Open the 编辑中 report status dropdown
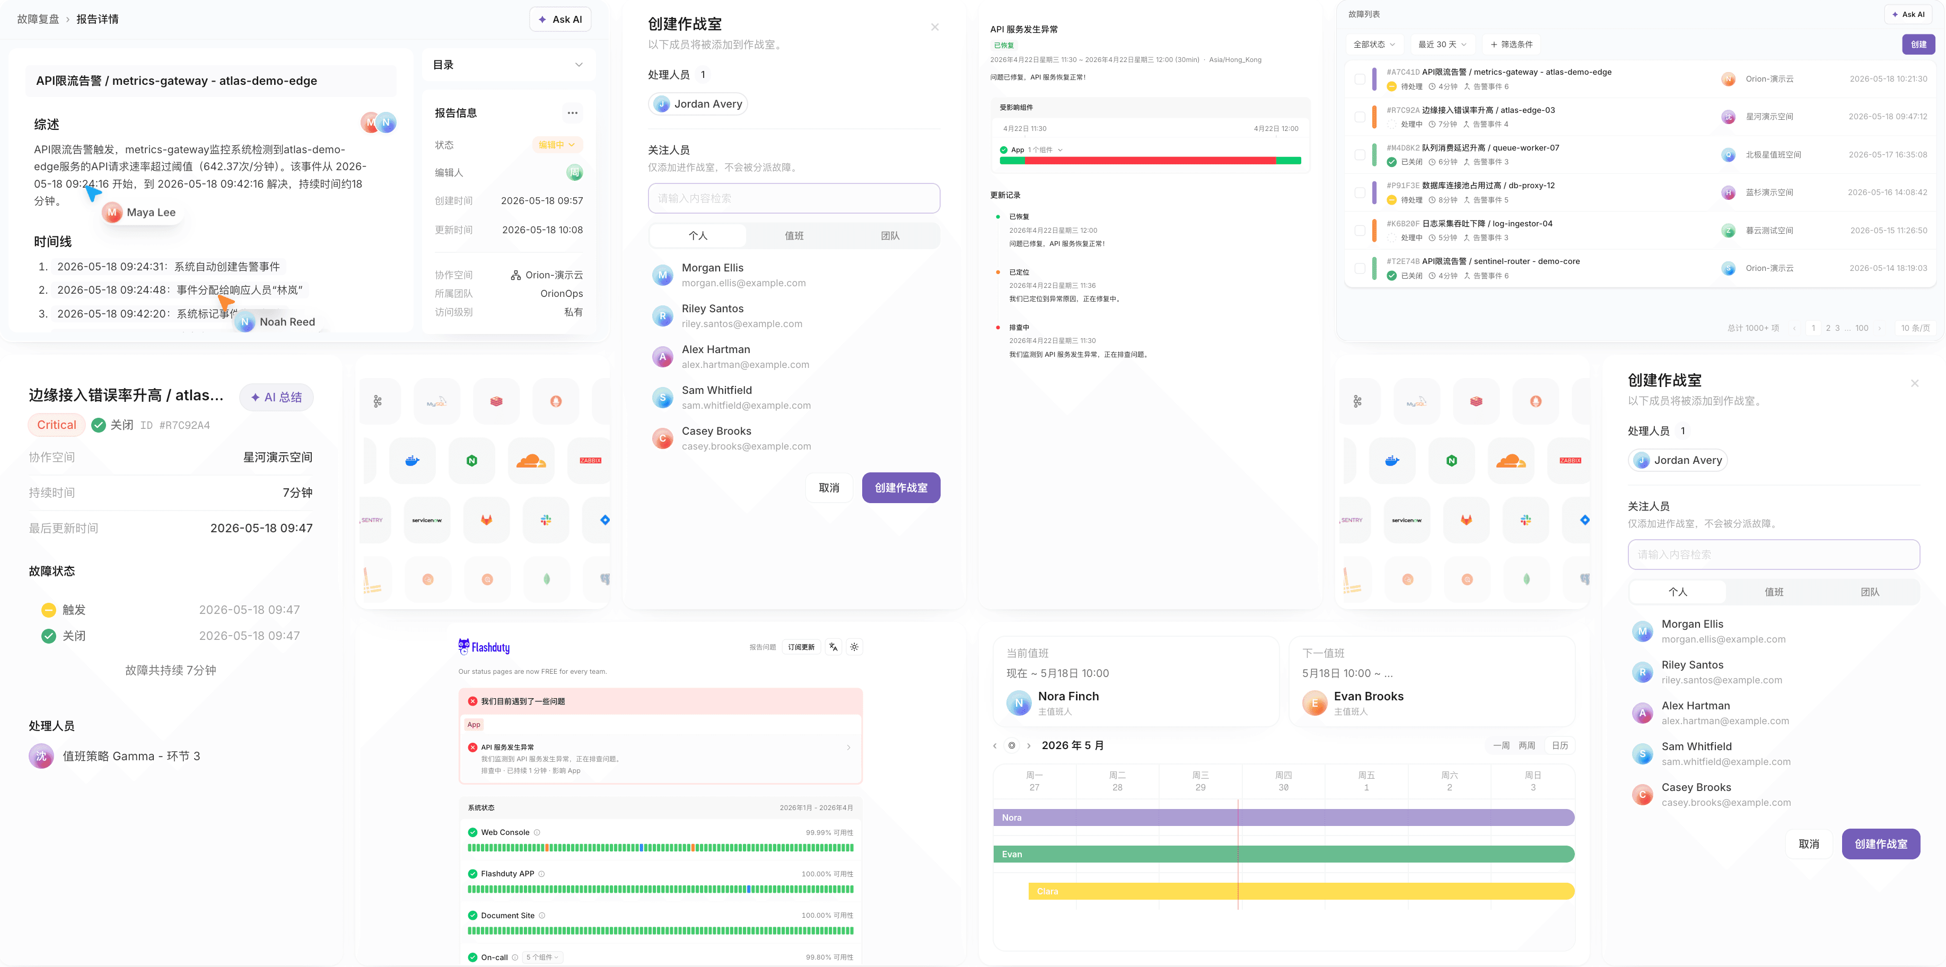Screen dimensions: 1946x967 (x=557, y=145)
